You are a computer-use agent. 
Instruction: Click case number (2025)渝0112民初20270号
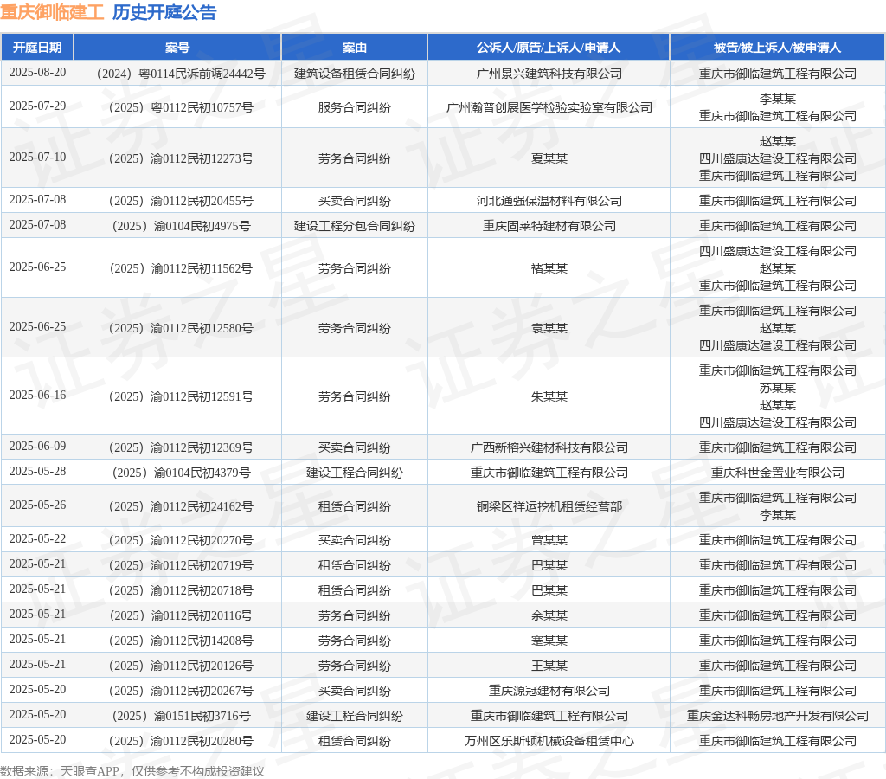tap(177, 540)
